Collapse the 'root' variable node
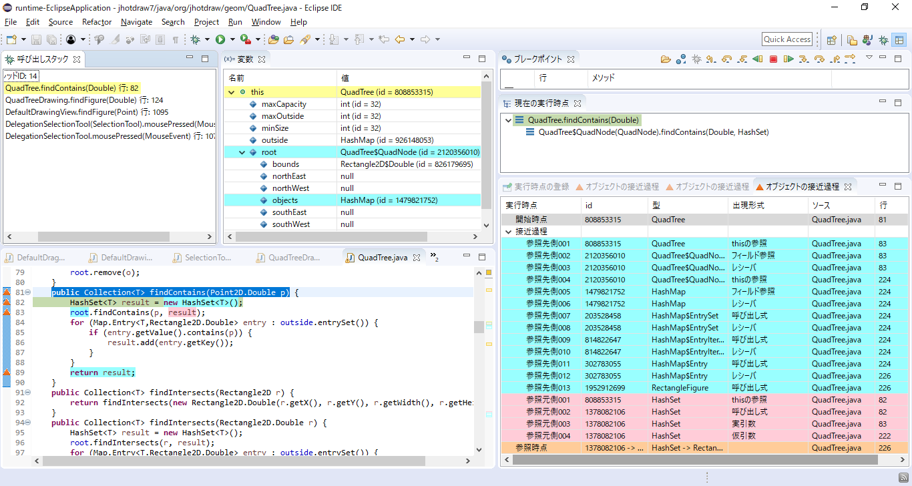912x486 pixels. click(x=242, y=152)
